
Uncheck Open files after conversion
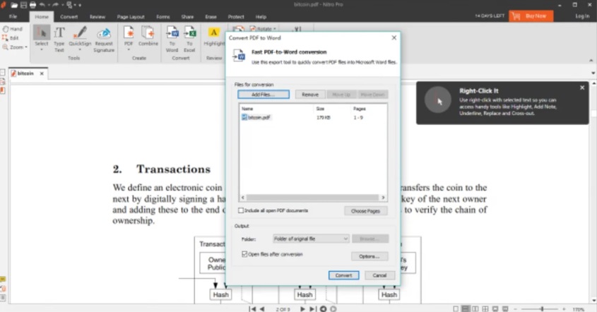245,253
